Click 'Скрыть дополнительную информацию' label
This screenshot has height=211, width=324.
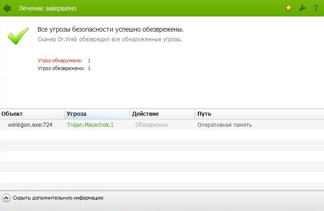[x=58, y=198]
